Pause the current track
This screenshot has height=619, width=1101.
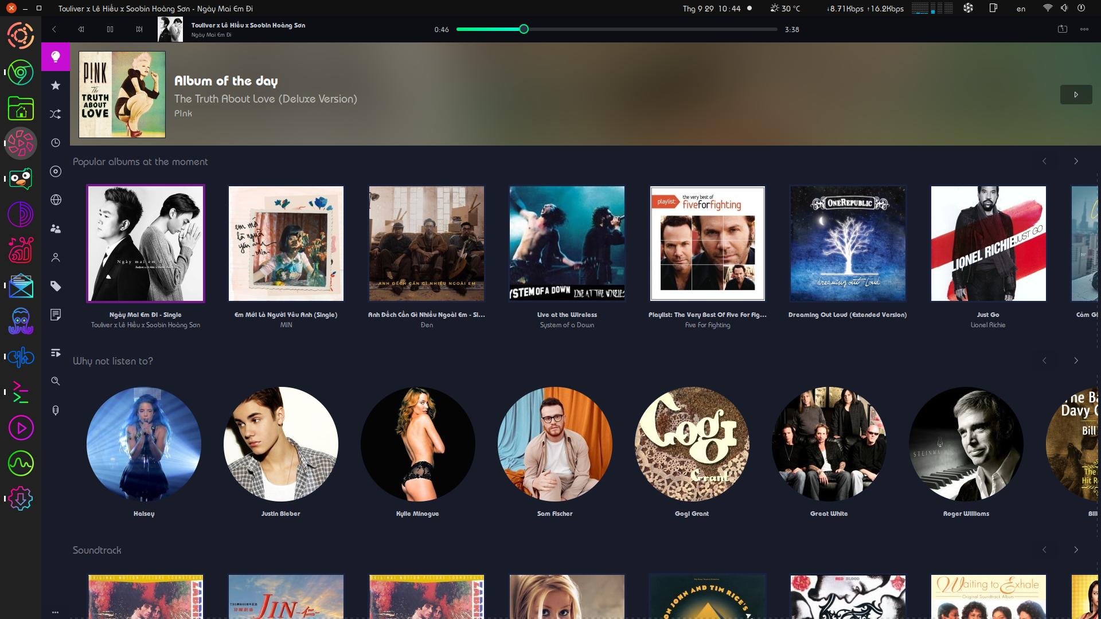point(110,29)
